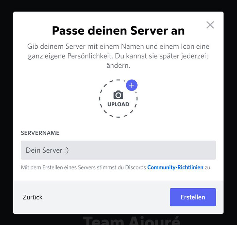Close the server customization dialog with X
The width and height of the screenshot is (237, 225).
pyautogui.click(x=210, y=25)
